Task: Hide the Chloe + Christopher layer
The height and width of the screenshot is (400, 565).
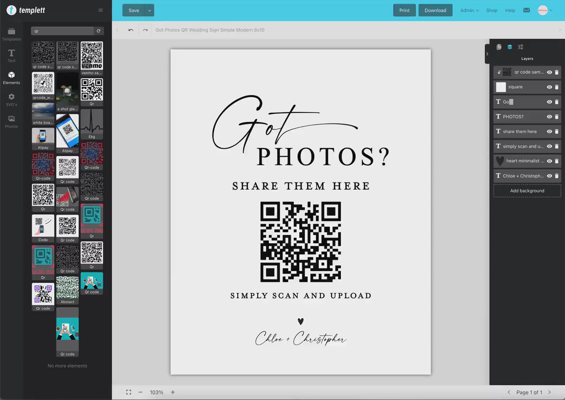Action: 550,176
